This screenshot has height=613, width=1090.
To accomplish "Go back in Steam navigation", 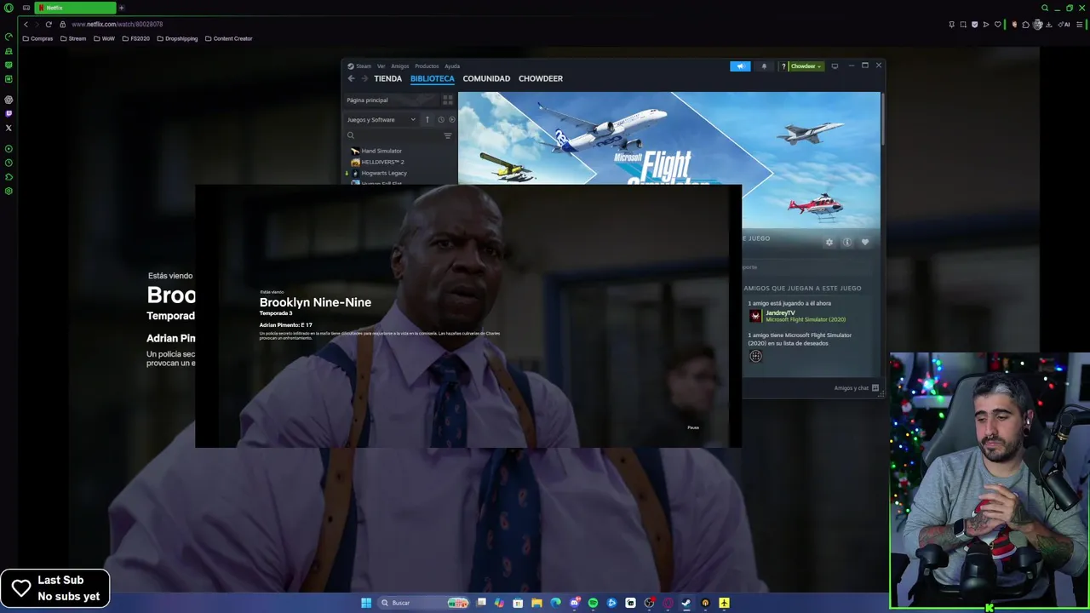I will (351, 78).
